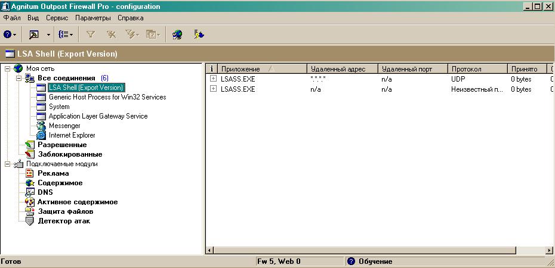Click the multiple-funnels filter toolbar icon

pos(132,35)
